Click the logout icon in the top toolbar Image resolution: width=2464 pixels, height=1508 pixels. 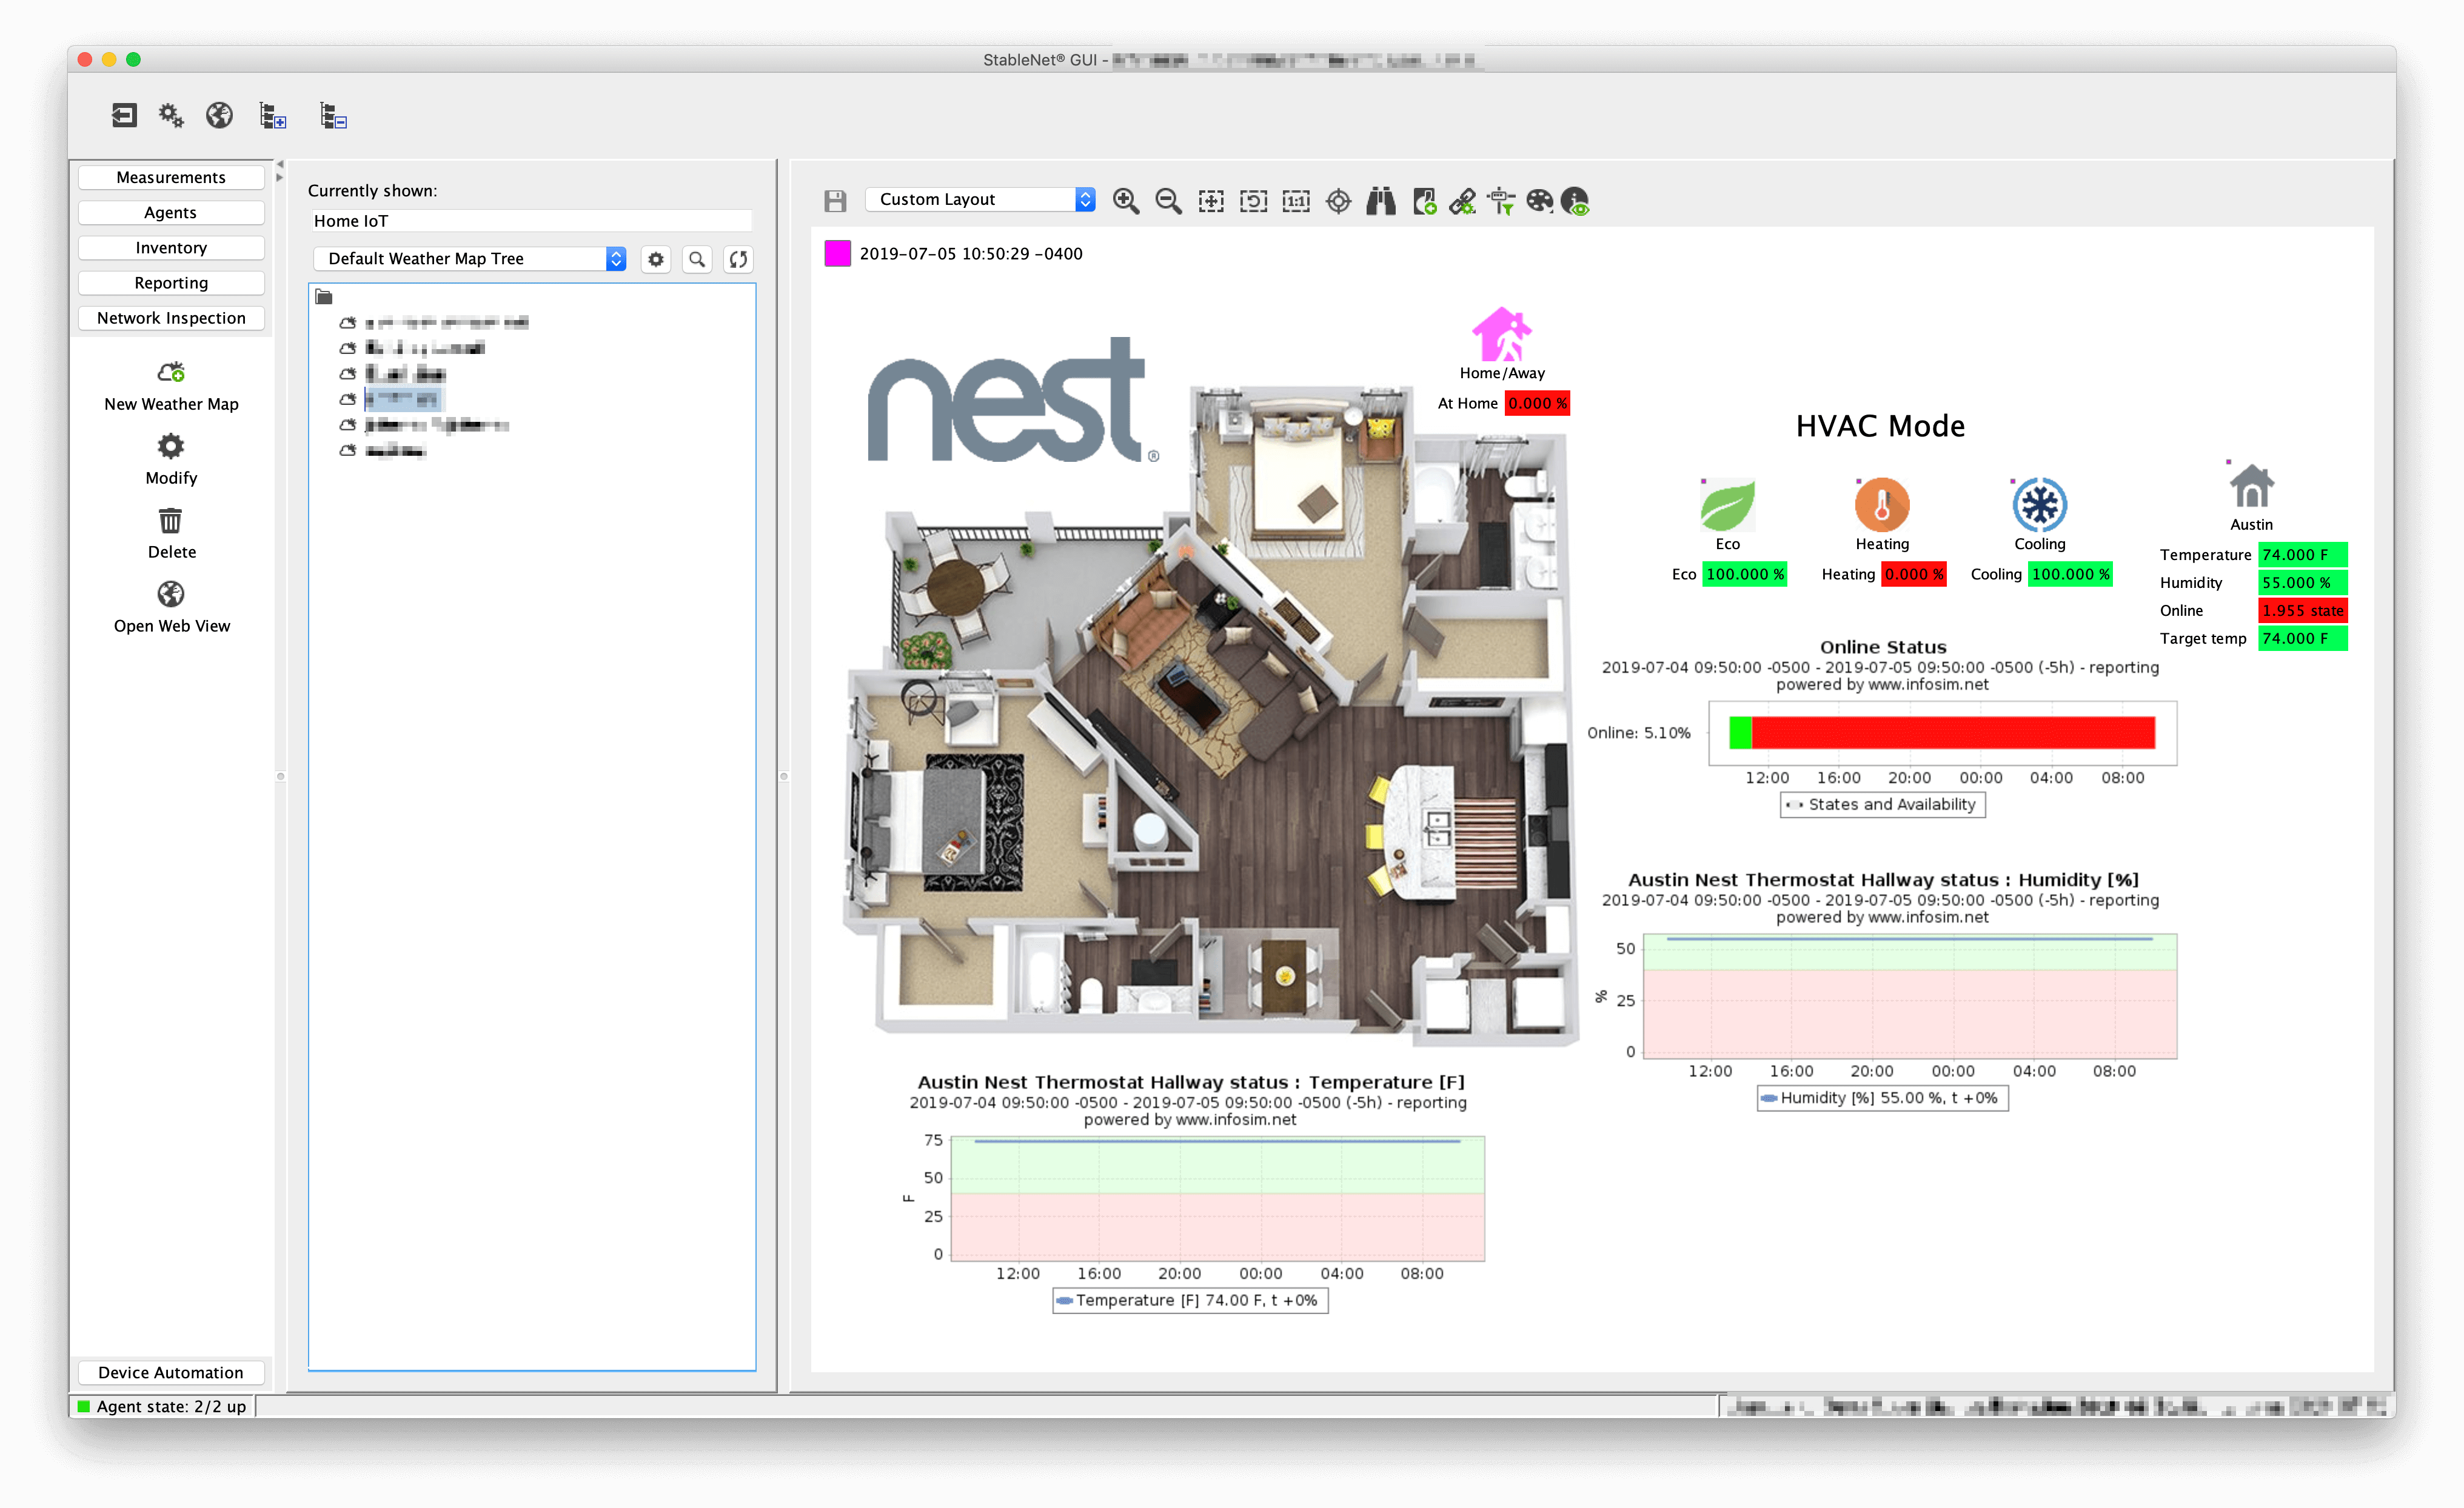pyautogui.click(x=123, y=116)
